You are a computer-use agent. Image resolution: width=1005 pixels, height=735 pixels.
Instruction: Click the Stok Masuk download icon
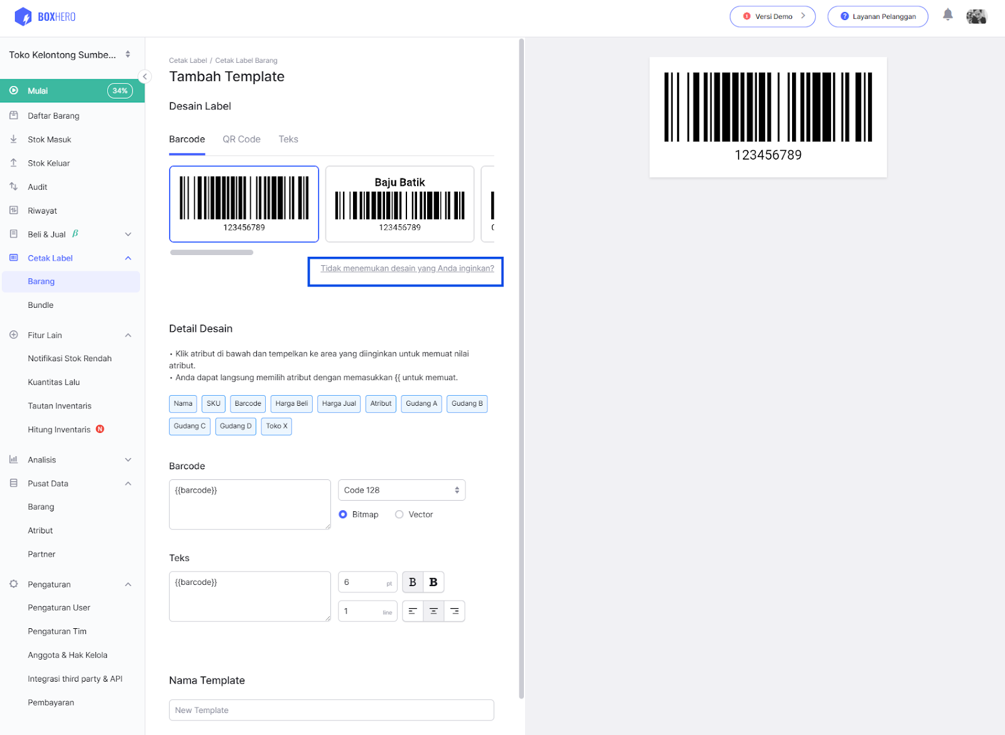pyautogui.click(x=14, y=139)
